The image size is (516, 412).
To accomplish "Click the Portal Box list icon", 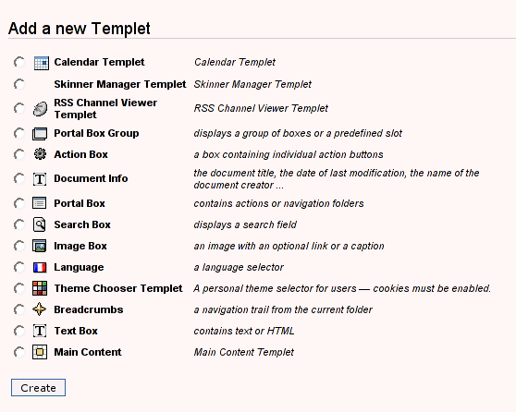I will pyautogui.click(x=40, y=203).
